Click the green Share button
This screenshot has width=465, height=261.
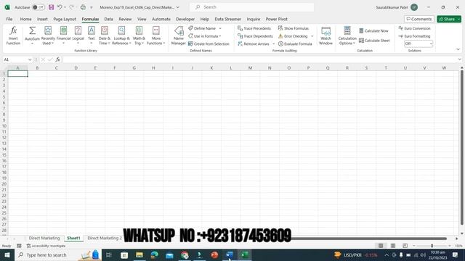447,19
